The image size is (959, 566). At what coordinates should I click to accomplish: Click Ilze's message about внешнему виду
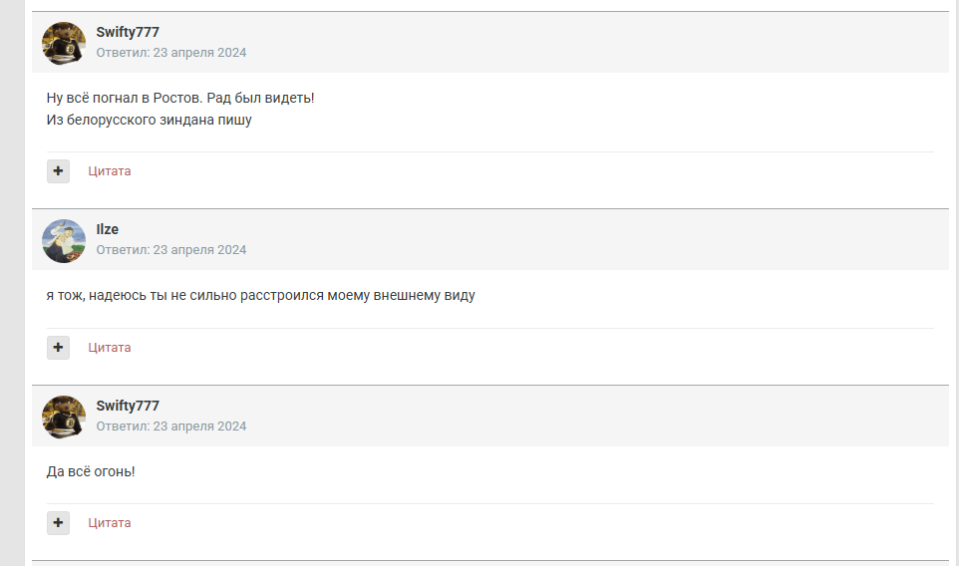click(x=261, y=296)
